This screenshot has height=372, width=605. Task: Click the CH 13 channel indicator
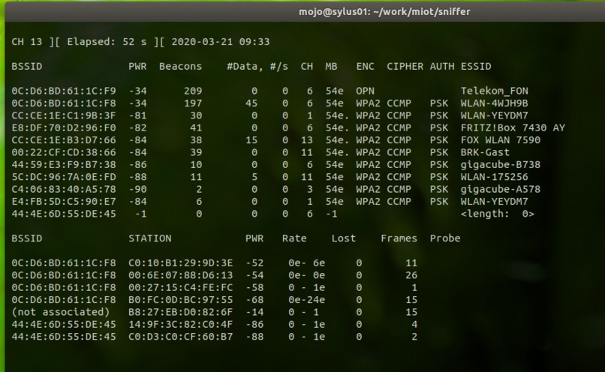coord(26,42)
